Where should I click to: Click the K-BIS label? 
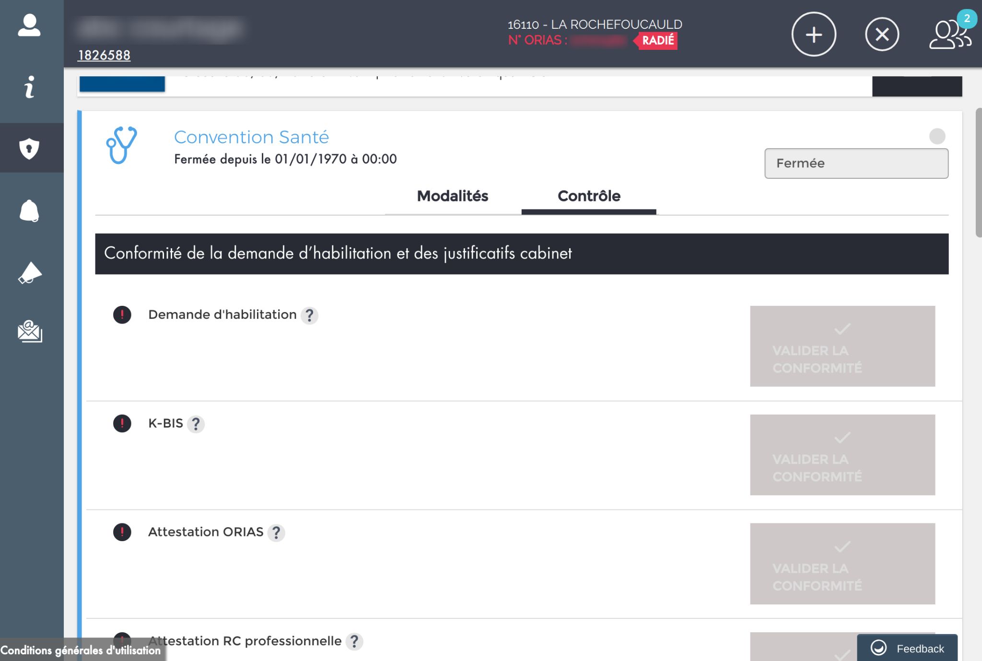pyautogui.click(x=165, y=423)
